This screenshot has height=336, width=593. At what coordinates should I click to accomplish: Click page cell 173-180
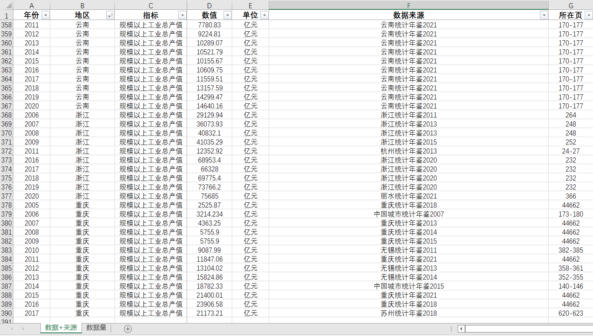(571, 214)
